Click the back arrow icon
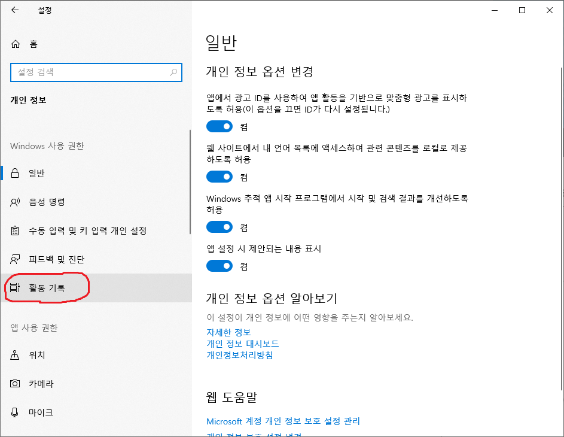The width and height of the screenshot is (564, 437). pos(15,10)
